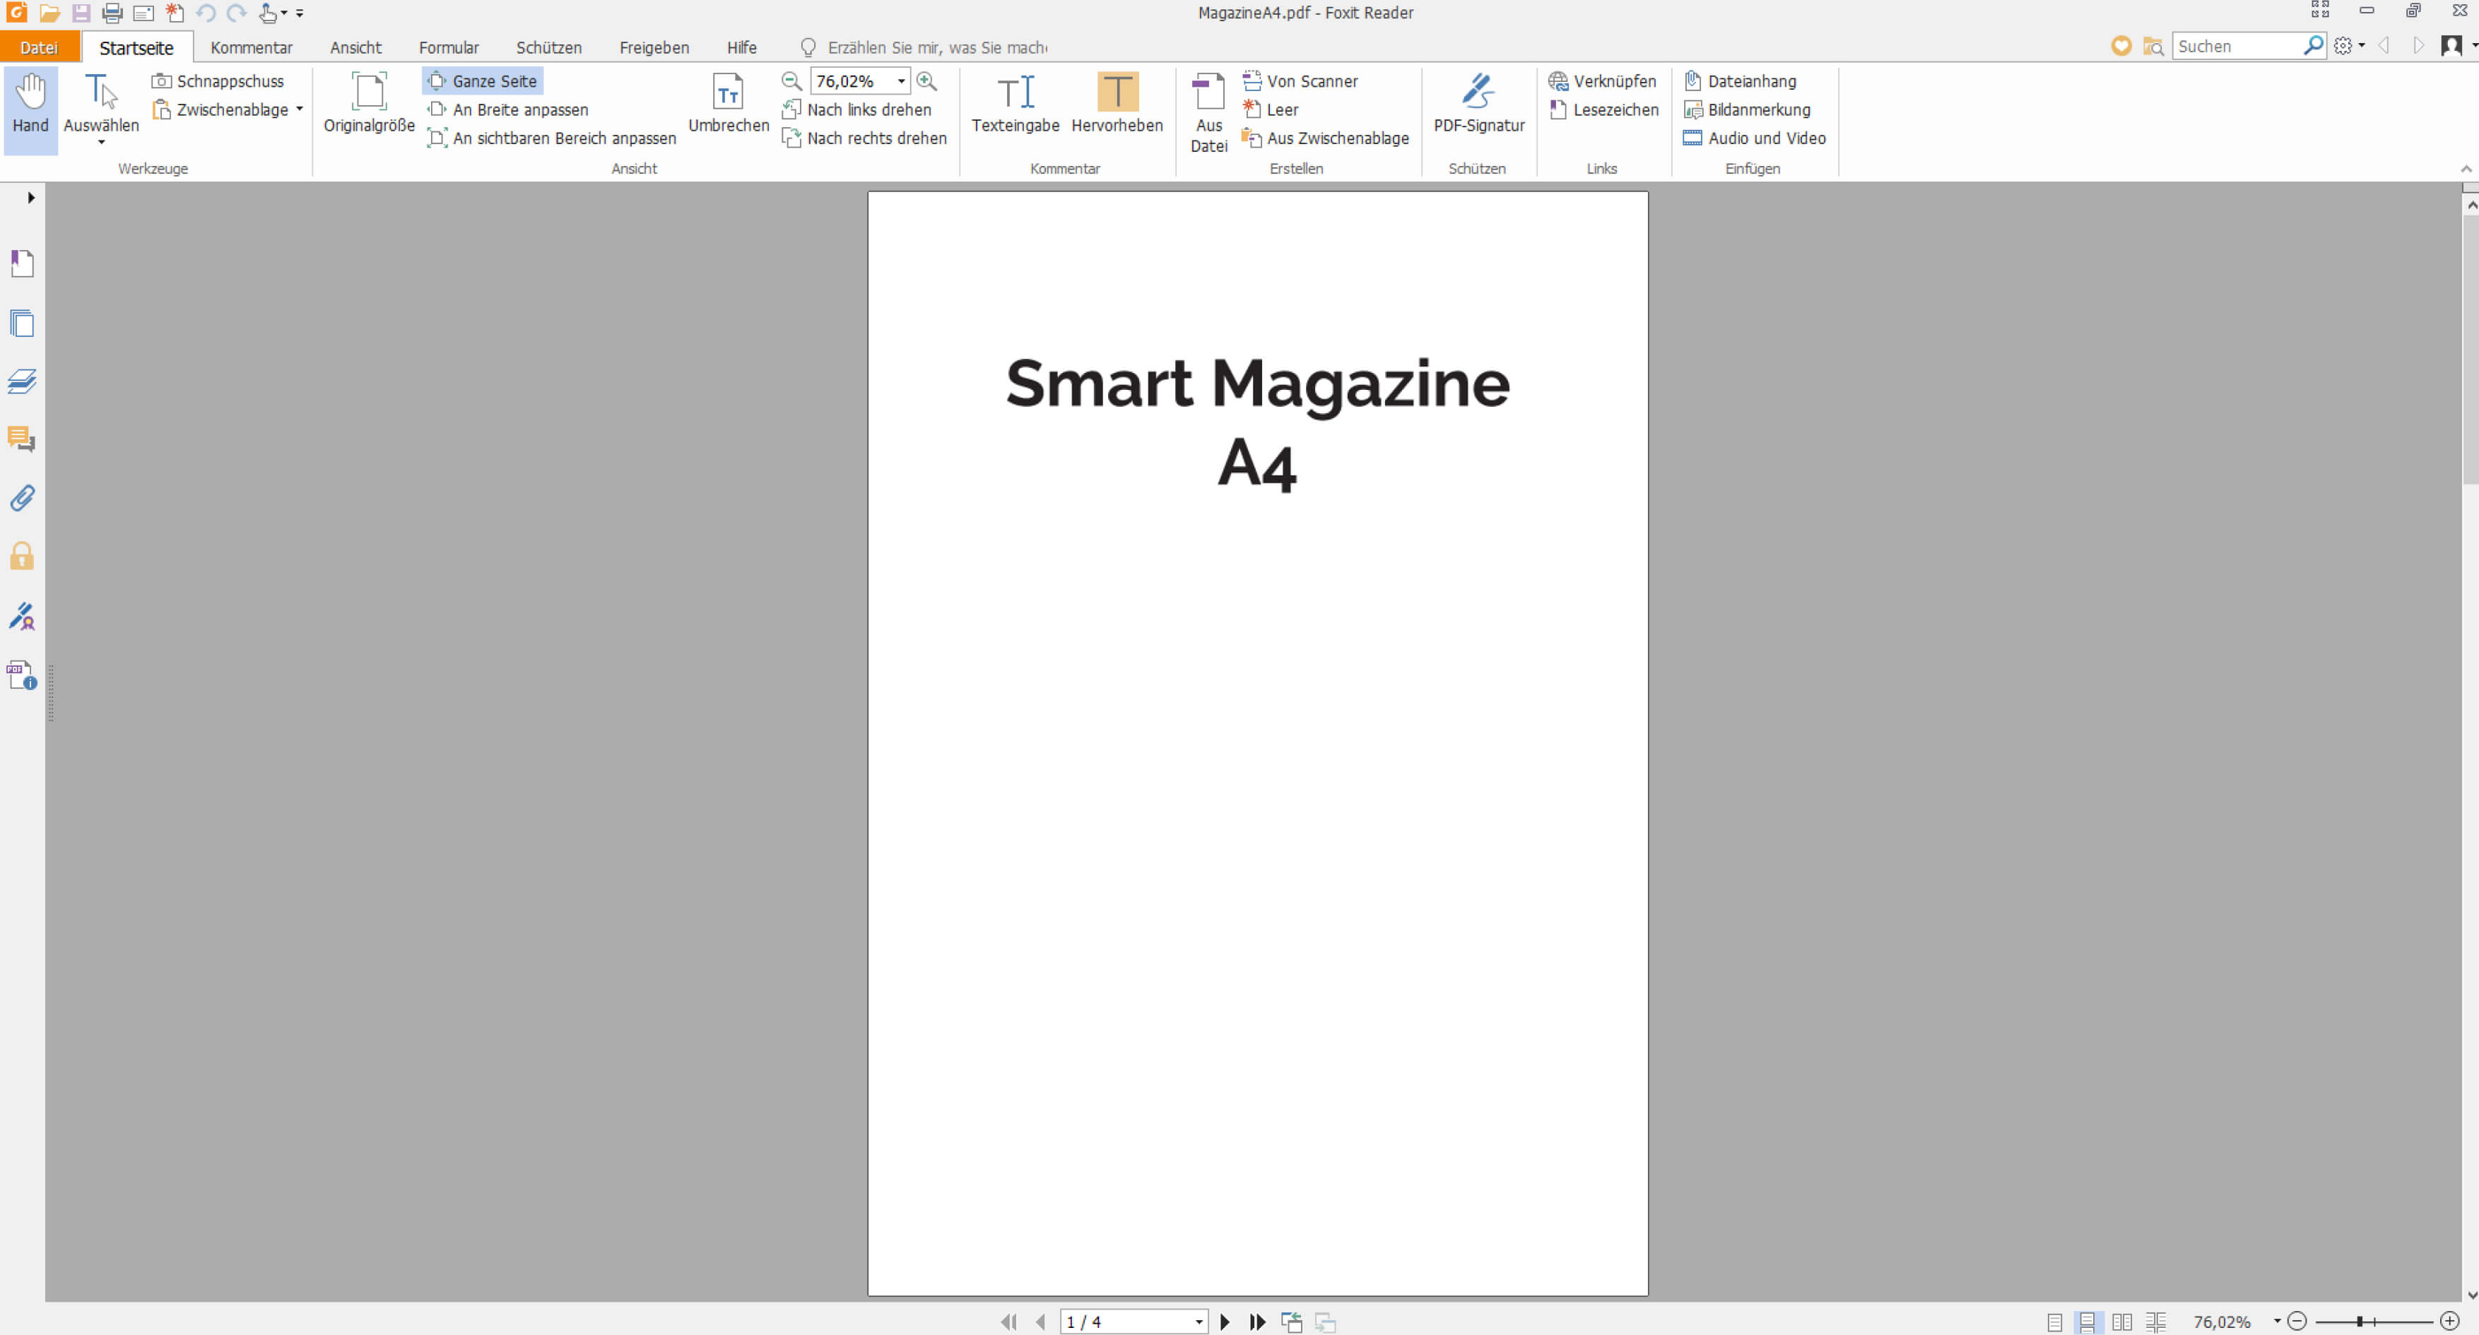Collapse the ribbon with the chevron

[2466, 170]
